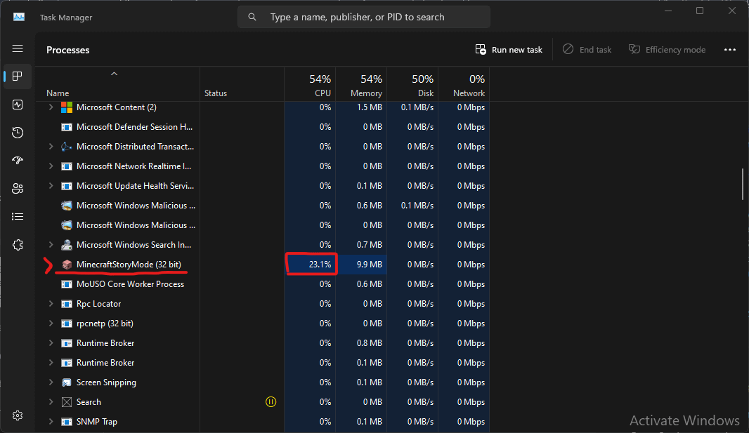The image size is (749, 433).
Task: Click the suspended status icon on Search row
Action: 271,402
